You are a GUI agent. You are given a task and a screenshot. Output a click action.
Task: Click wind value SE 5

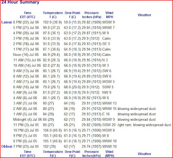[106, 44]
